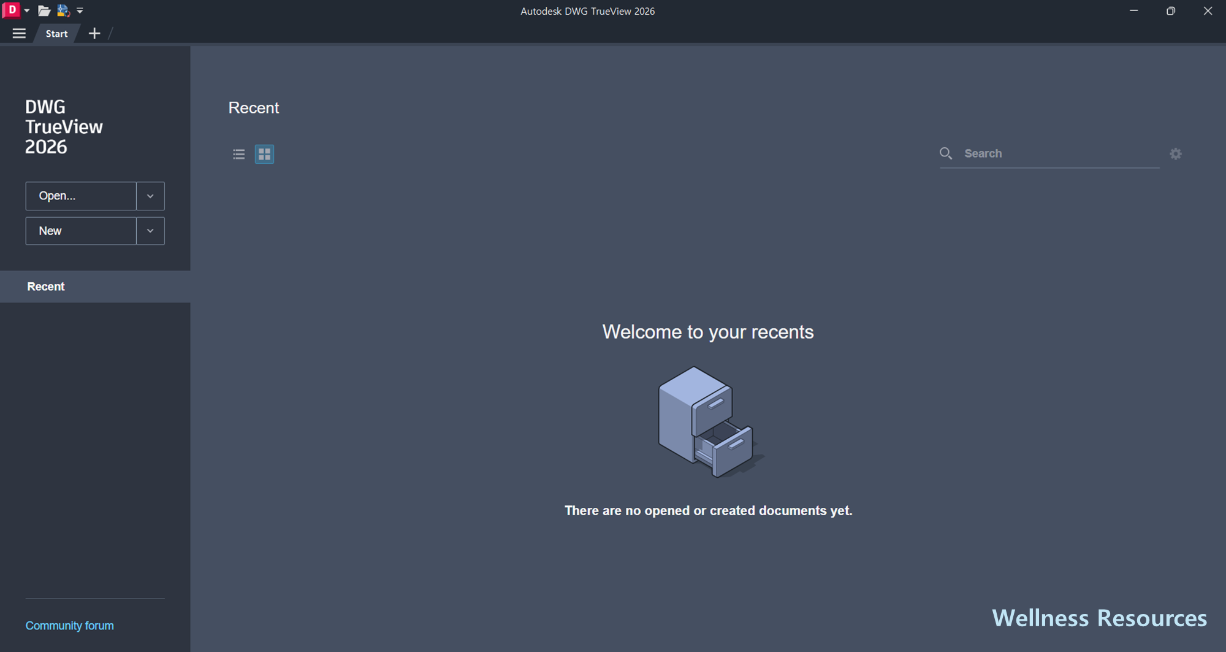This screenshot has height=652, width=1226.
Task: Expand the dropdown arrow beside Open...
Action: (150, 196)
